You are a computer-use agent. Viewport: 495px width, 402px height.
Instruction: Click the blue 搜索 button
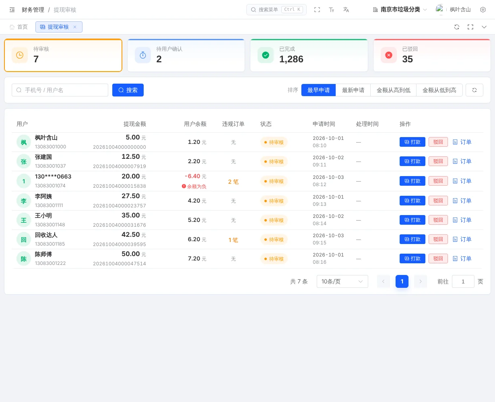tap(128, 90)
